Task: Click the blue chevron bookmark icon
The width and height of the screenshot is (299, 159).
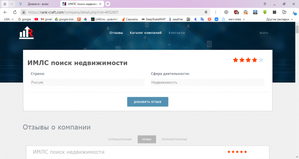Action: pyautogui.click(x=195, y=19)
